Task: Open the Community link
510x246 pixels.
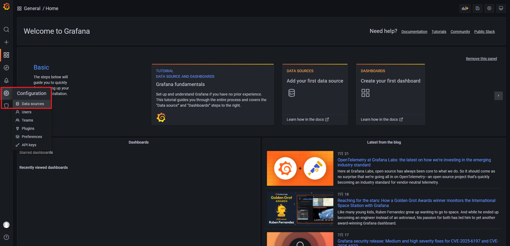Action: pyautogui.click(x=460, y=32)
